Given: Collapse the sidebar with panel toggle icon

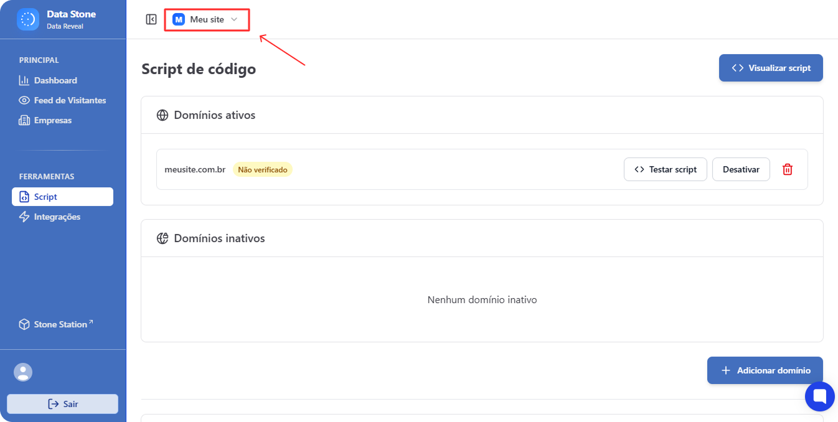Looking at the screenshot, I should [x=151, y=19].
